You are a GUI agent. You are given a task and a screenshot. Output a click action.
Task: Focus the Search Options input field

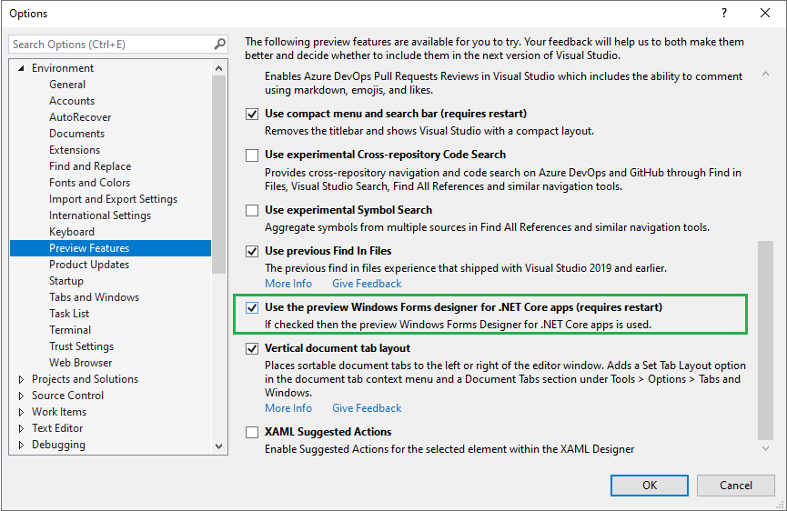(x=109, y=44)
